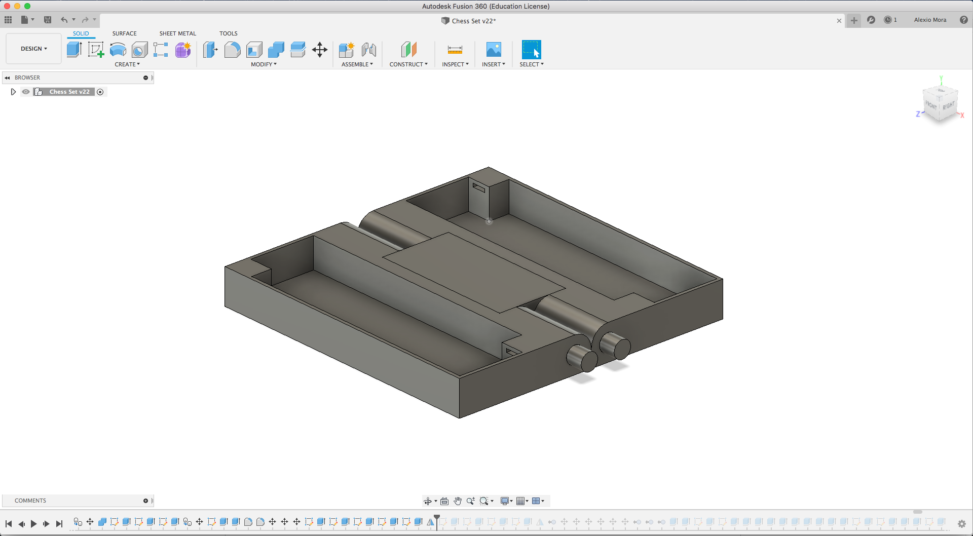Click the Undo arrow
Image resolution: width=973 pixels, height=536 pixels.
[x=64, y=20]
